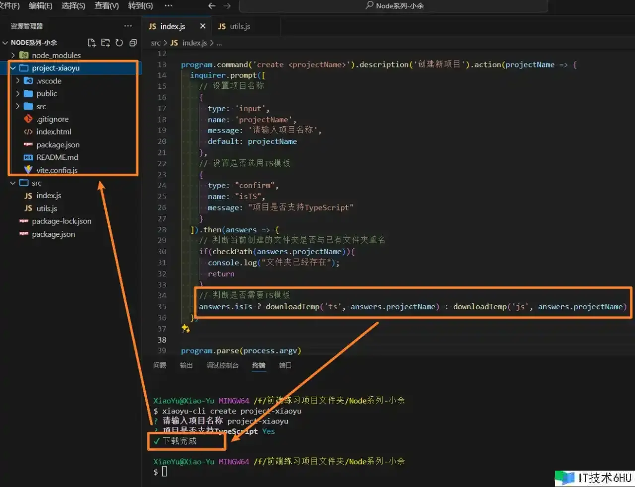Expand the node_modules folder
Image resolution: width=635 pixels, height=487 pixels.
point(13,55)
